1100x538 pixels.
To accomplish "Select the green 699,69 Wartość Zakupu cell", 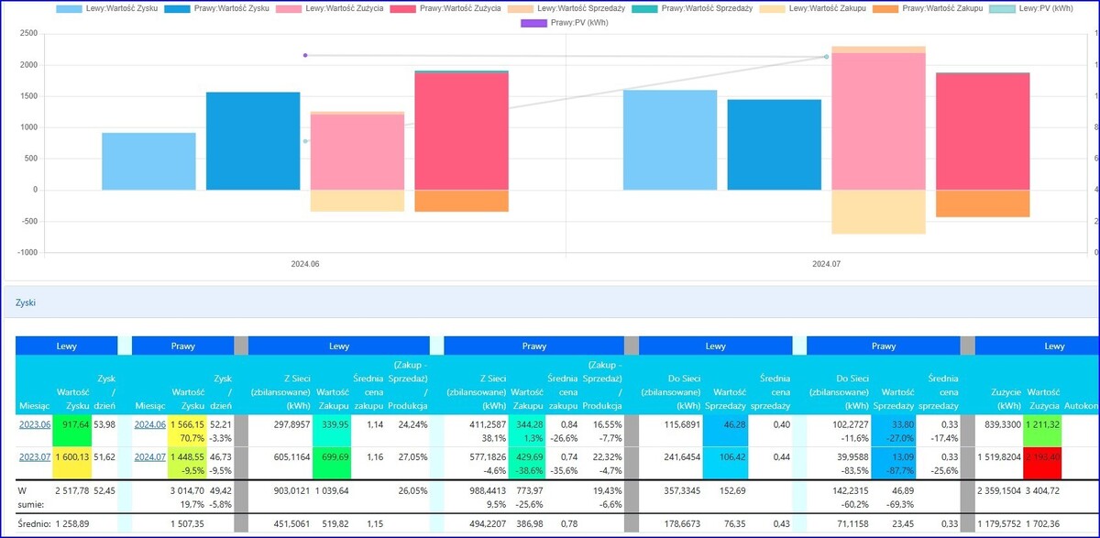I will [331, 456].
